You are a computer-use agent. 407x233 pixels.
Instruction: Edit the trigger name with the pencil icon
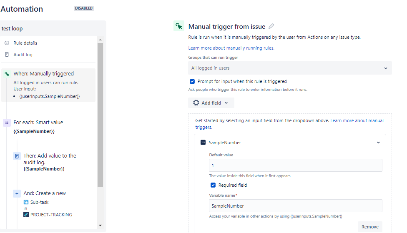tap(271, 26)
